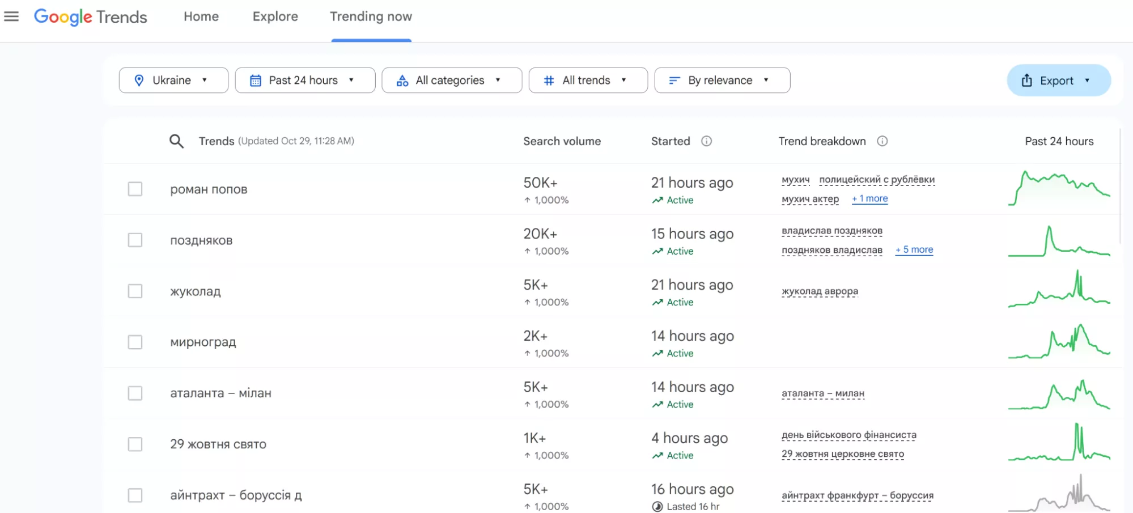
Task: Open the By relevance sort dropdown
Action: point(722,80)
